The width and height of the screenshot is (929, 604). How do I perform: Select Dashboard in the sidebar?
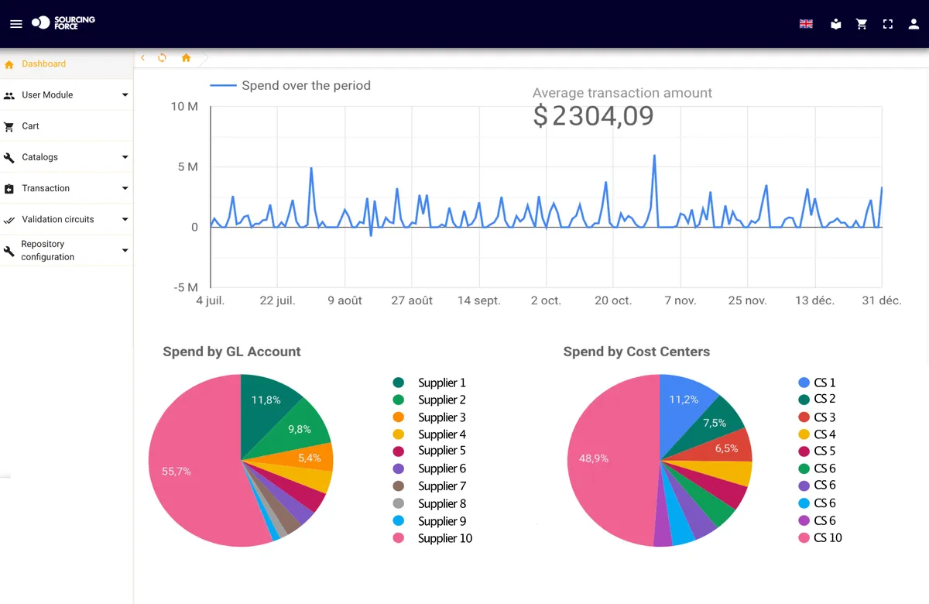(x=67, y=64)
